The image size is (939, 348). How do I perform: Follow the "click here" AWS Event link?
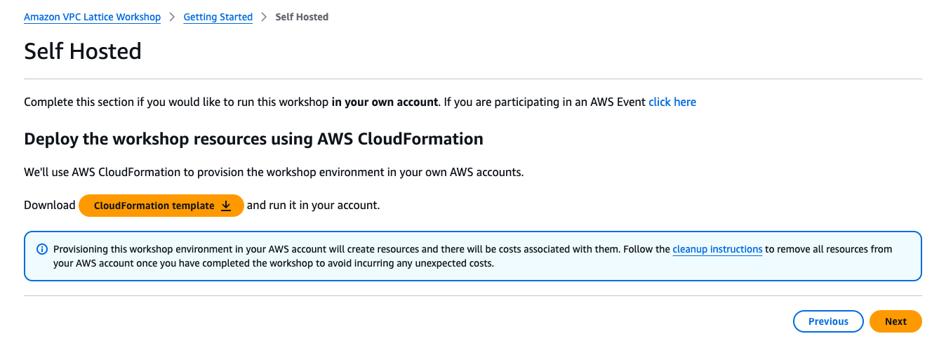coord(672,102)
